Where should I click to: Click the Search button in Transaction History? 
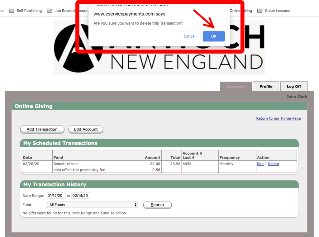157,205
